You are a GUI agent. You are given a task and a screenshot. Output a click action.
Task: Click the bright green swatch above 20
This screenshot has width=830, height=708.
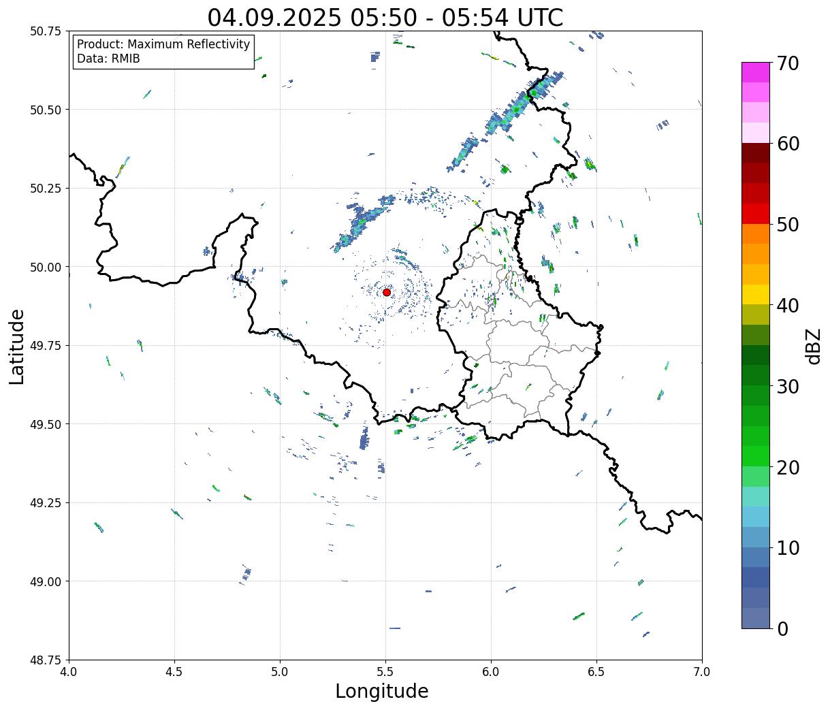[756, 456]
